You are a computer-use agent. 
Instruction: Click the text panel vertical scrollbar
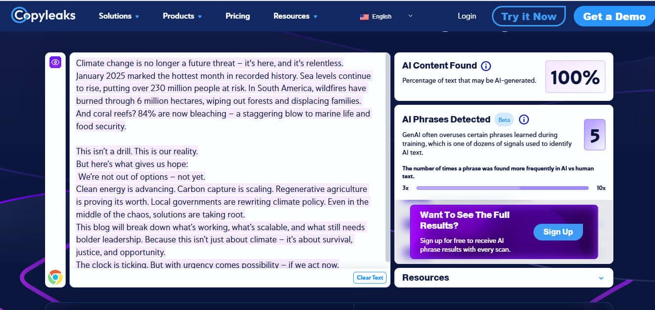click(x=388, y=158)
